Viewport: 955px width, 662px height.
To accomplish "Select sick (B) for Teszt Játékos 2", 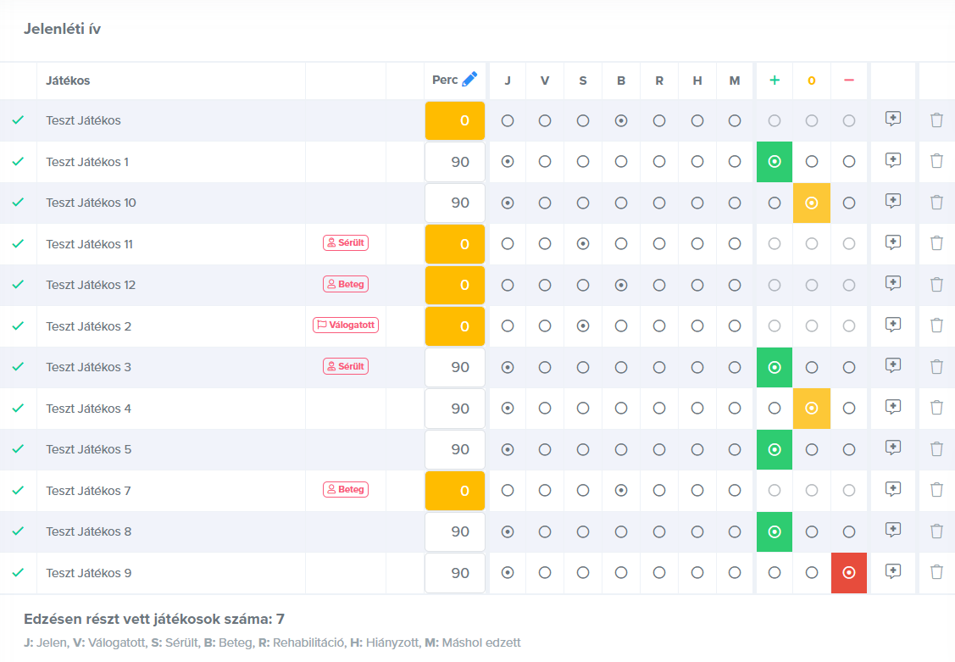I will click(x=621, y=325).
